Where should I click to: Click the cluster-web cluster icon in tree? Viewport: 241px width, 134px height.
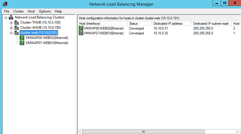16,33
